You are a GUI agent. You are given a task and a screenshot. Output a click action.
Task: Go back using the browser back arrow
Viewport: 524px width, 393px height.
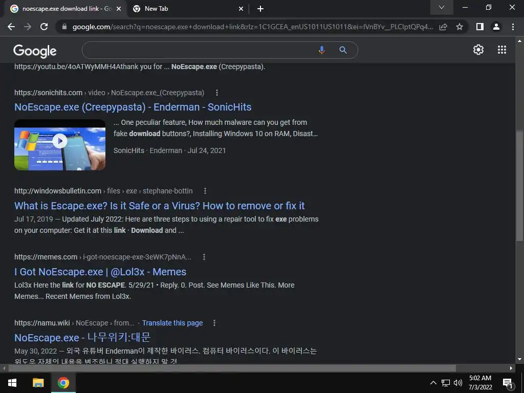(x=11, y=27)
